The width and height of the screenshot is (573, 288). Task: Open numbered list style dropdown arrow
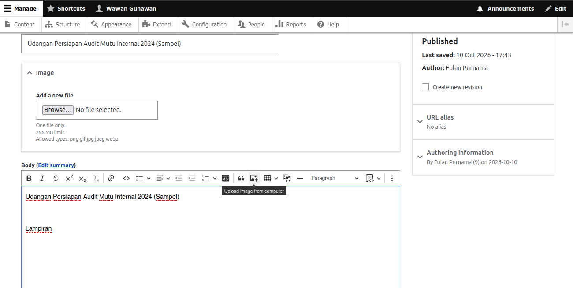click(215, 178)
